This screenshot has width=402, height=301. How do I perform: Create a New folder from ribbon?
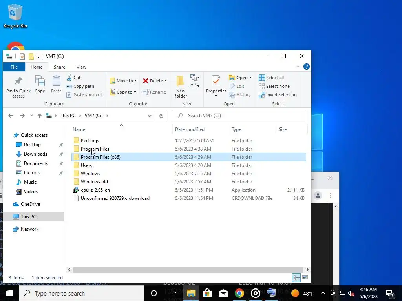coord(181,87)
